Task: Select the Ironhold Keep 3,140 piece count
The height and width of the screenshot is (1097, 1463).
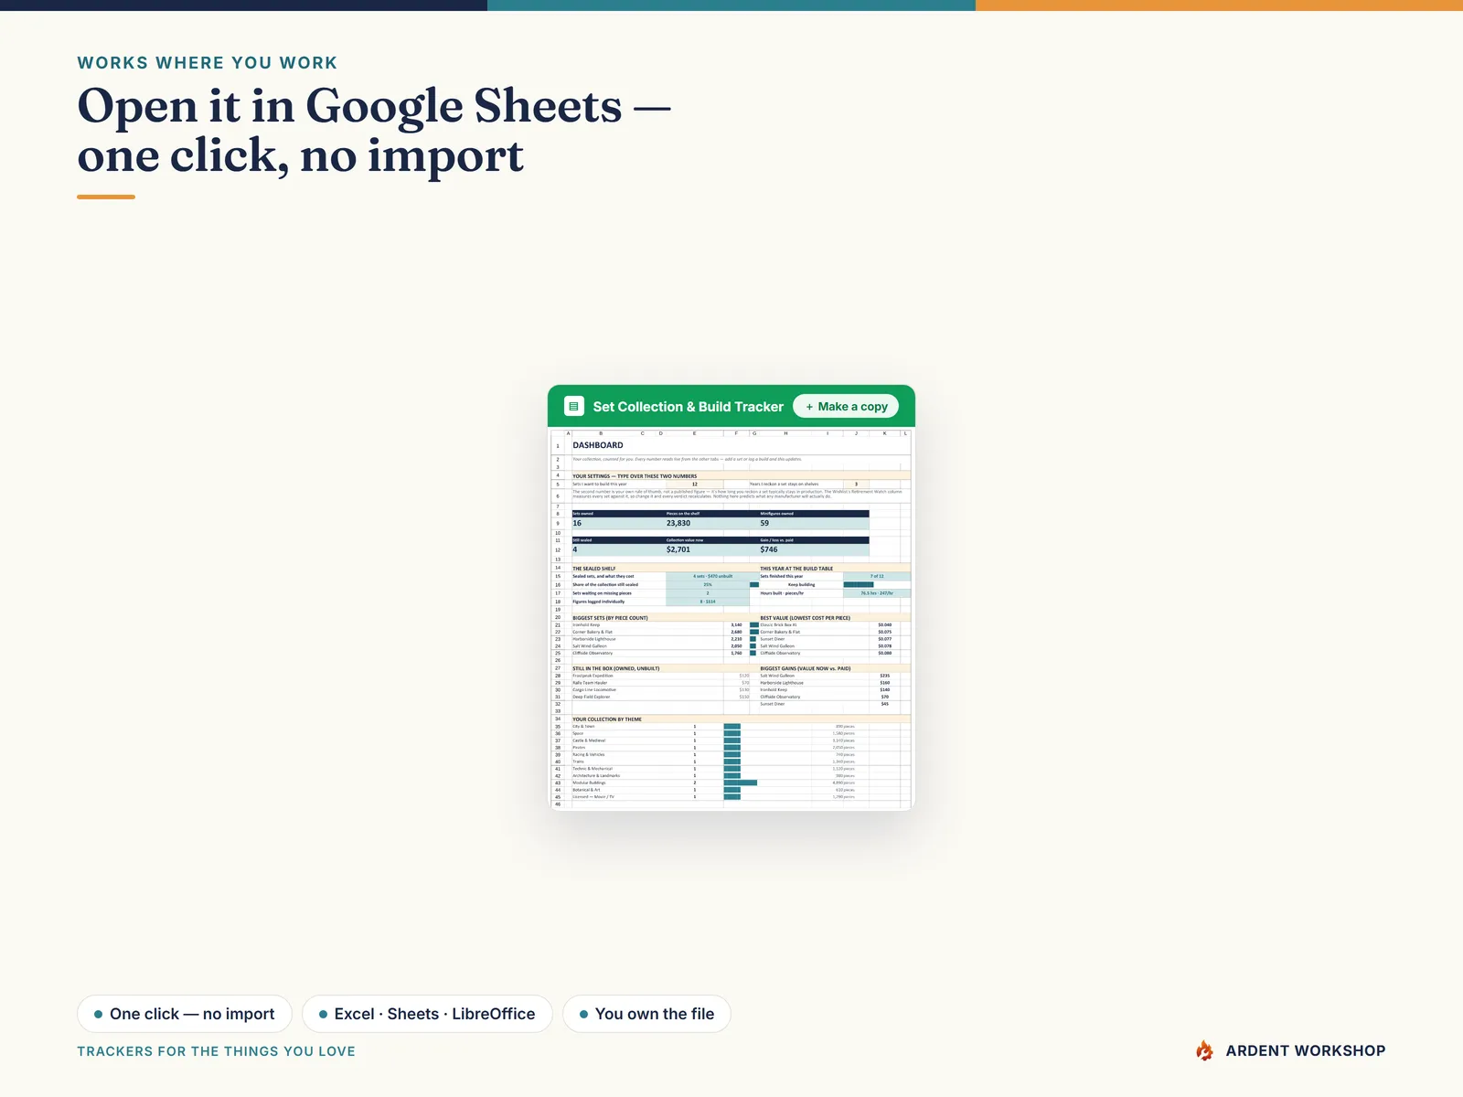Action: (x=736, y=625)
